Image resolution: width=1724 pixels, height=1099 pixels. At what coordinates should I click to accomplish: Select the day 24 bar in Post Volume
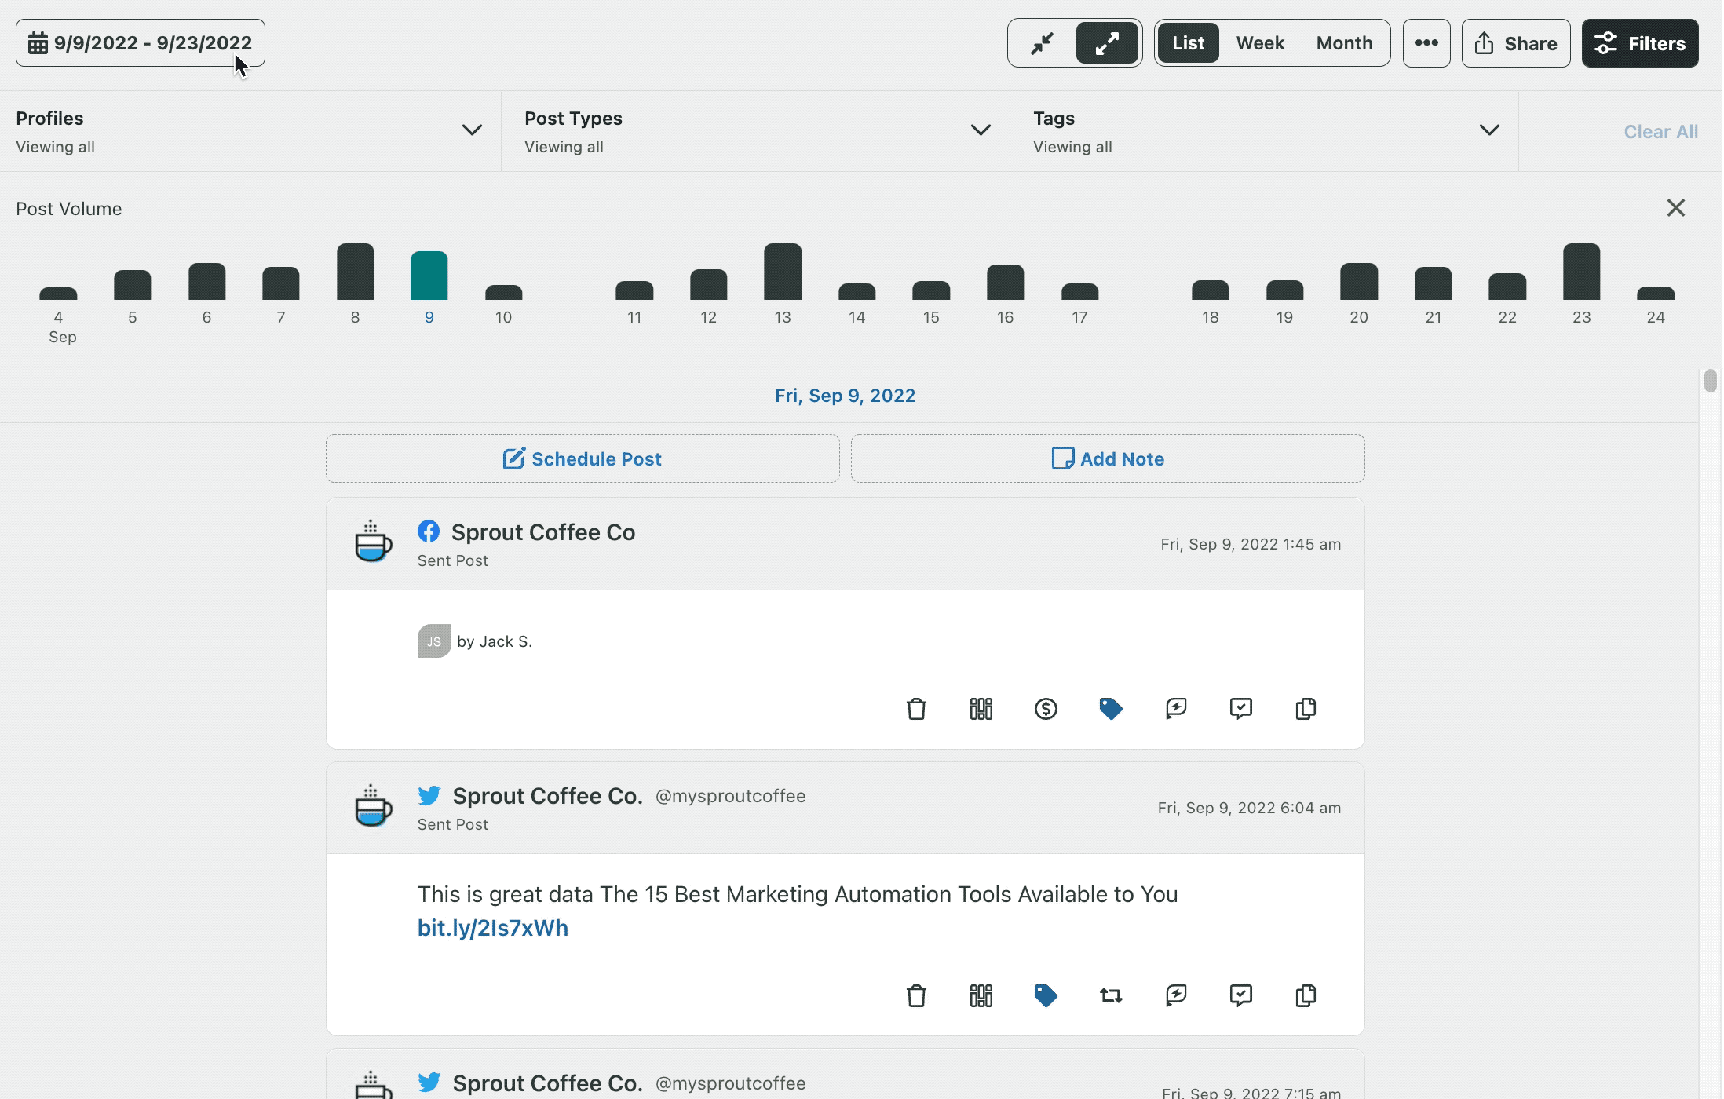[1656, 293]
